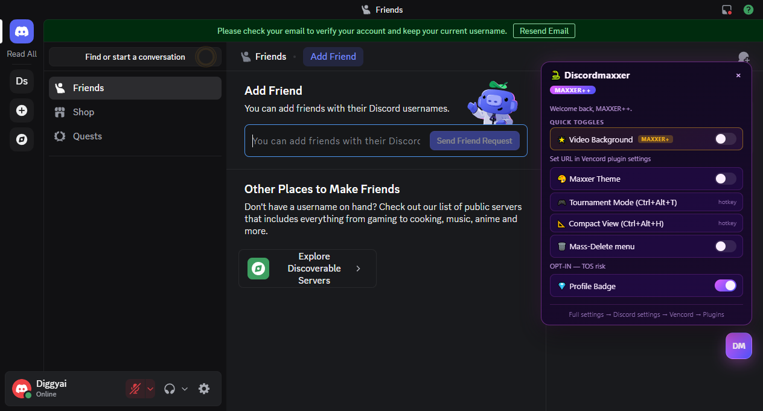The width and height of the screenshot is (763, 411).
Task: Click 'Set URL in Vencord plugin settings' text
Action: point(600,159)
